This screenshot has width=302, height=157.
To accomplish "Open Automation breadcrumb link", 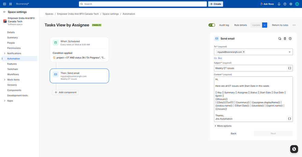I will pos(129,14).
